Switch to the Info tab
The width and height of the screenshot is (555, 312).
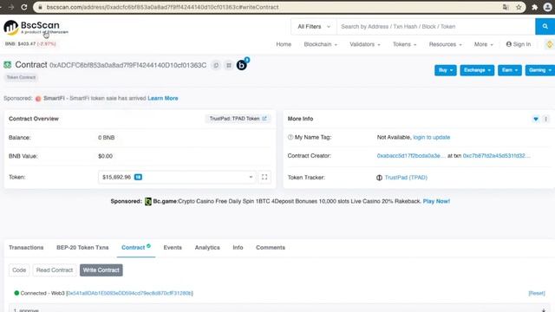coord(238,248)
